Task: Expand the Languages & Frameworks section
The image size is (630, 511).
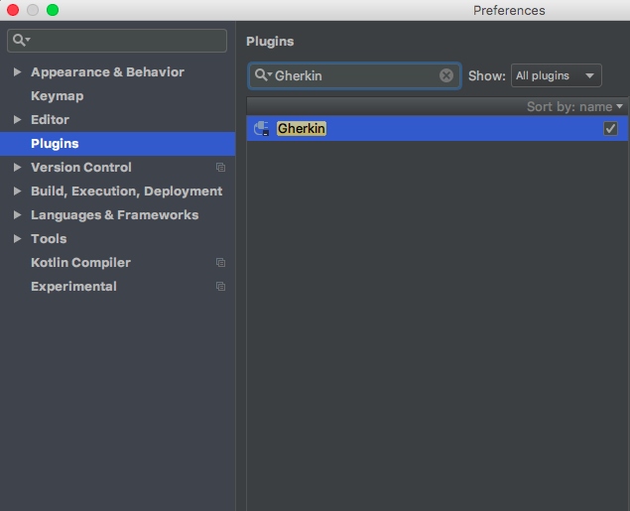Action: [x=17, y=215]
